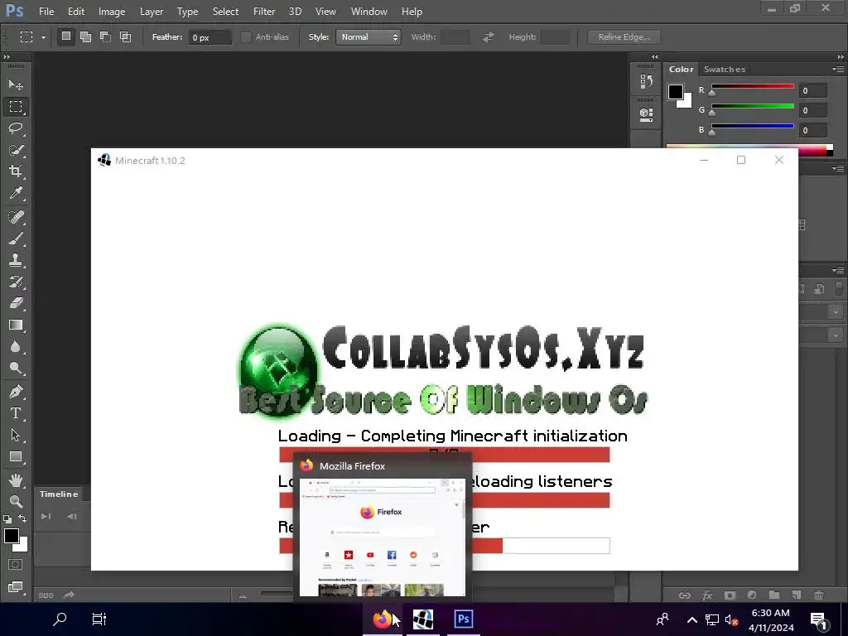The image size is (848, 636).
Task: Select the Brush tool
Action: (x=16, y=238)
